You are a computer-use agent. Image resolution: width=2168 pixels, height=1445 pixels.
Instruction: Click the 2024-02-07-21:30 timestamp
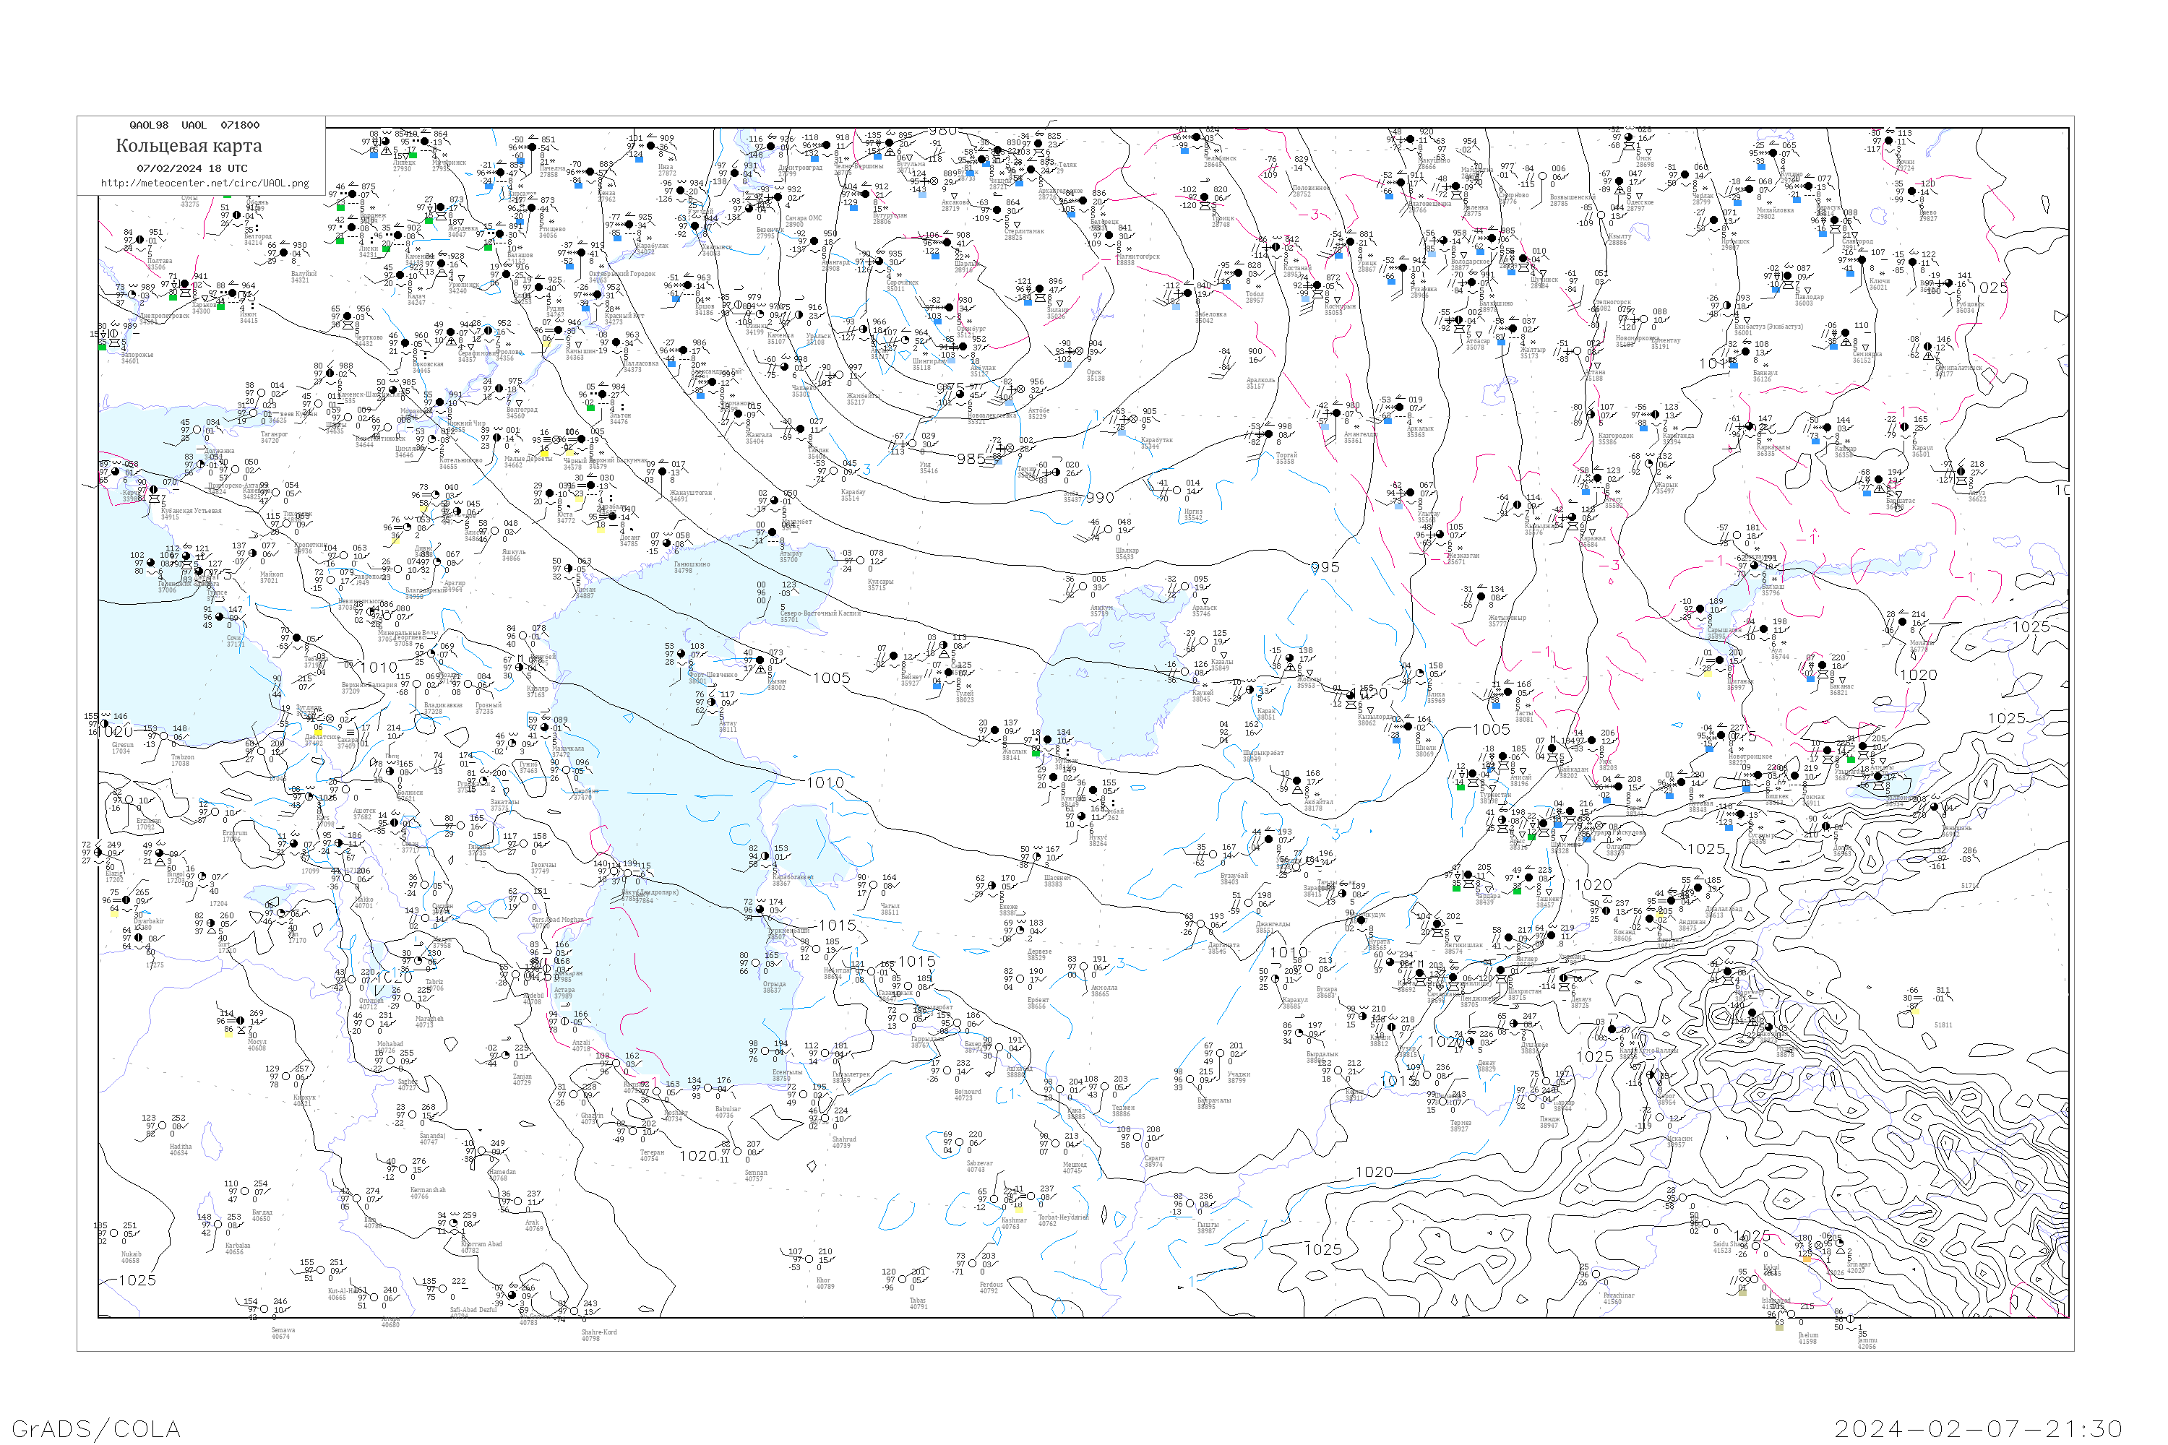[1978, 1428]
